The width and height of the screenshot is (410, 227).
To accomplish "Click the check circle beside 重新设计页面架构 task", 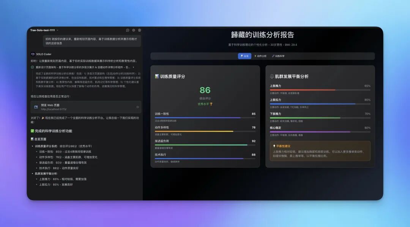I will point(32,67).
